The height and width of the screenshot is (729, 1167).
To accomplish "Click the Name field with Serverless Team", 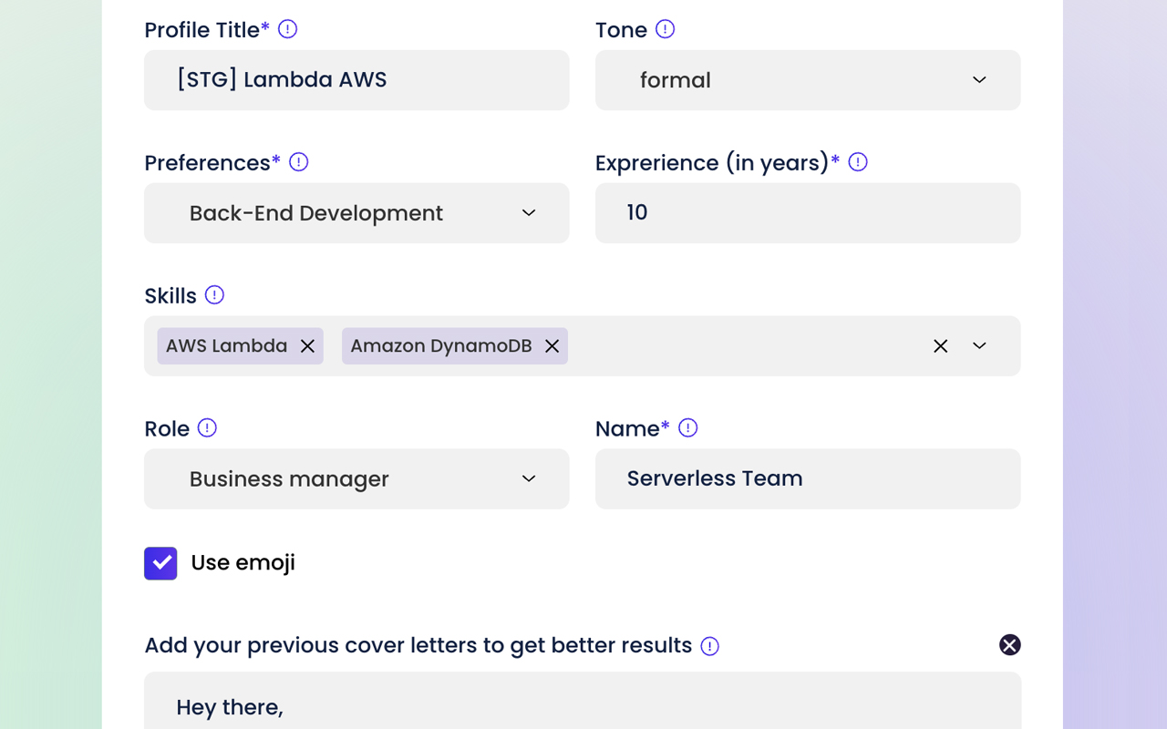I will 807,479.
